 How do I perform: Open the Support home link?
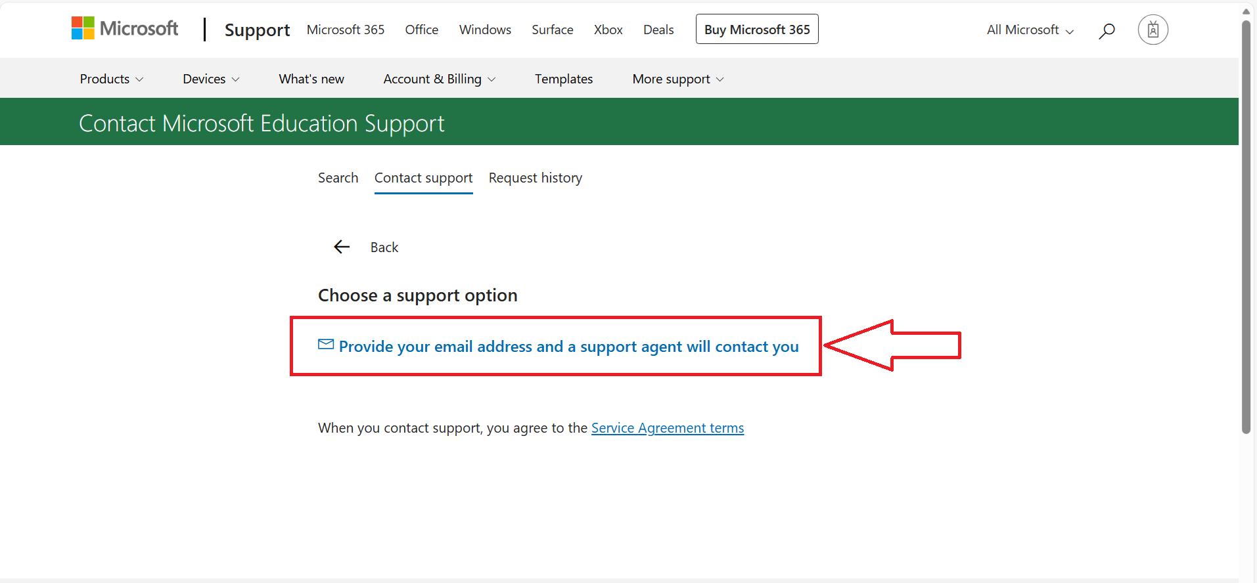(x=257, y=30)
